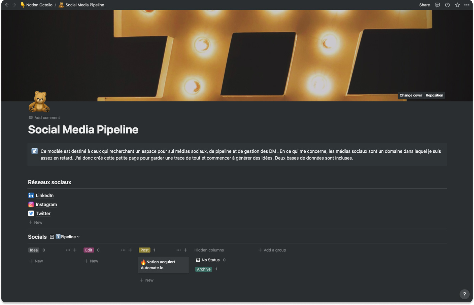The width and height of the screenshot is (474, 305).
Task: Select the Post status tag
Action: (144, 250)
